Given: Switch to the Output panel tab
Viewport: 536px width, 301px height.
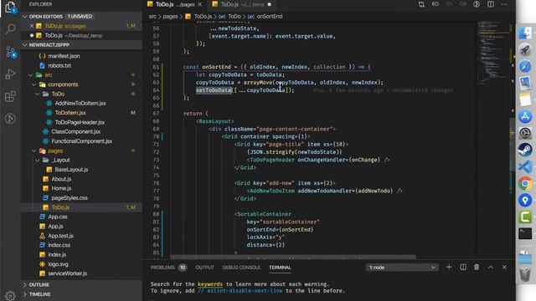Looking at the screenshot, I should click(204, 268).
